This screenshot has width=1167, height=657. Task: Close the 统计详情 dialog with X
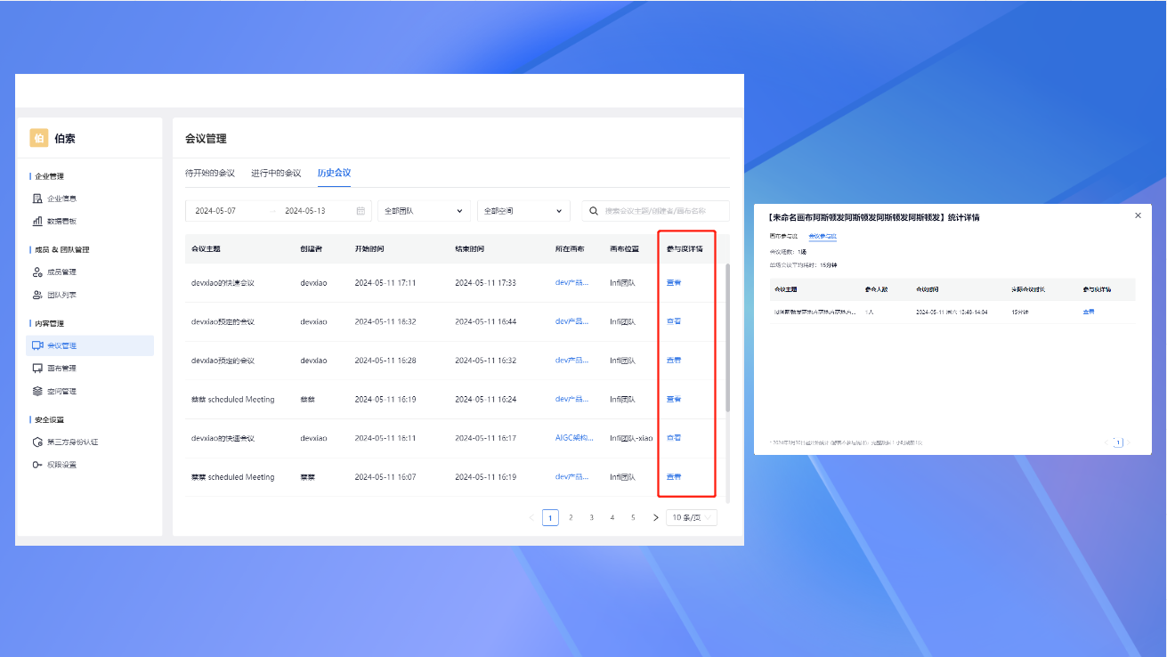1138,215
